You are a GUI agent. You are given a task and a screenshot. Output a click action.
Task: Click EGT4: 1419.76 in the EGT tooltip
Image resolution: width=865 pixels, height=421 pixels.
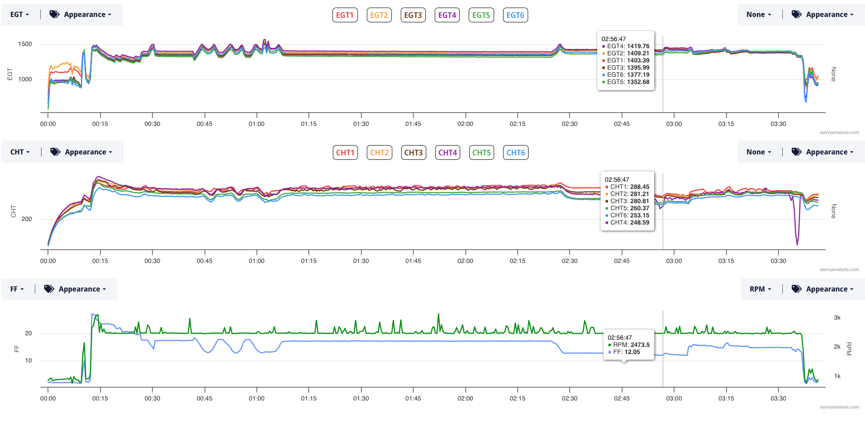626,46
